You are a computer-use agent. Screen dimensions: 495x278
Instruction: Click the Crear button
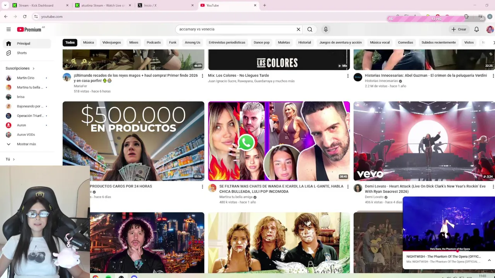pyautogui.click(x=459, y=29)
